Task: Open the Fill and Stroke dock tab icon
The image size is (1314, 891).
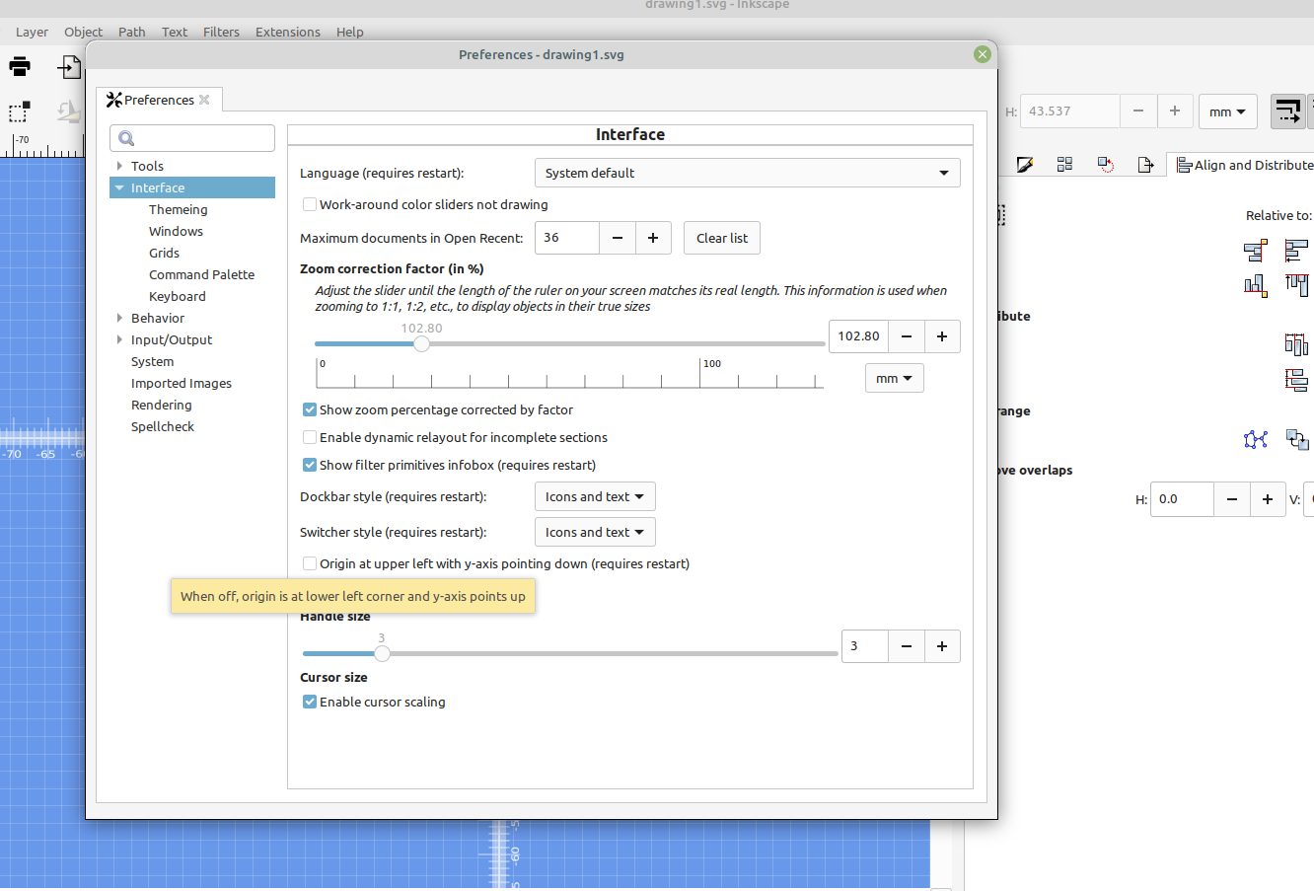Action: click(x=1025, y=165)
